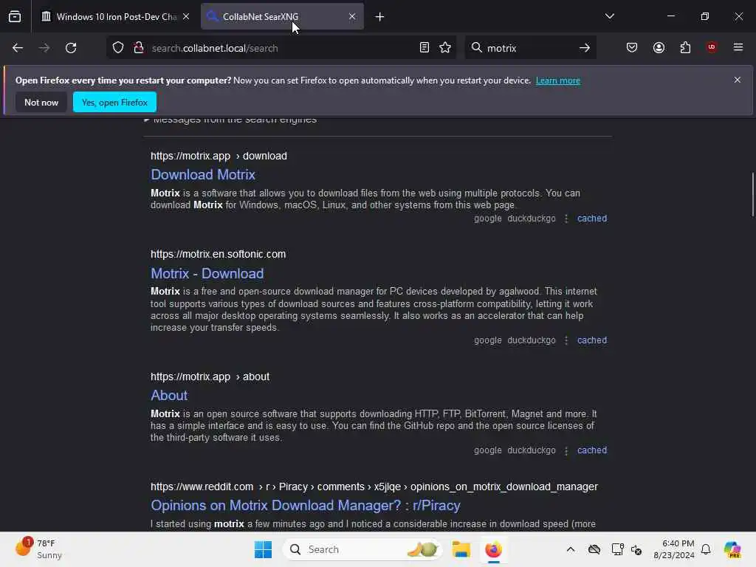The image size is (756, 567).
Task: Go forward with the arrow button
Action: (44, 48)
